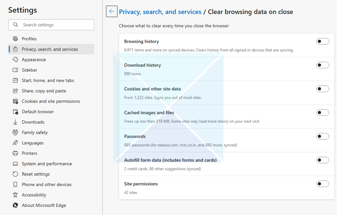Screen dimensions: 337x215
Task: Turn on Cookies and other site data toggle
Action: (x=323, y=89)
